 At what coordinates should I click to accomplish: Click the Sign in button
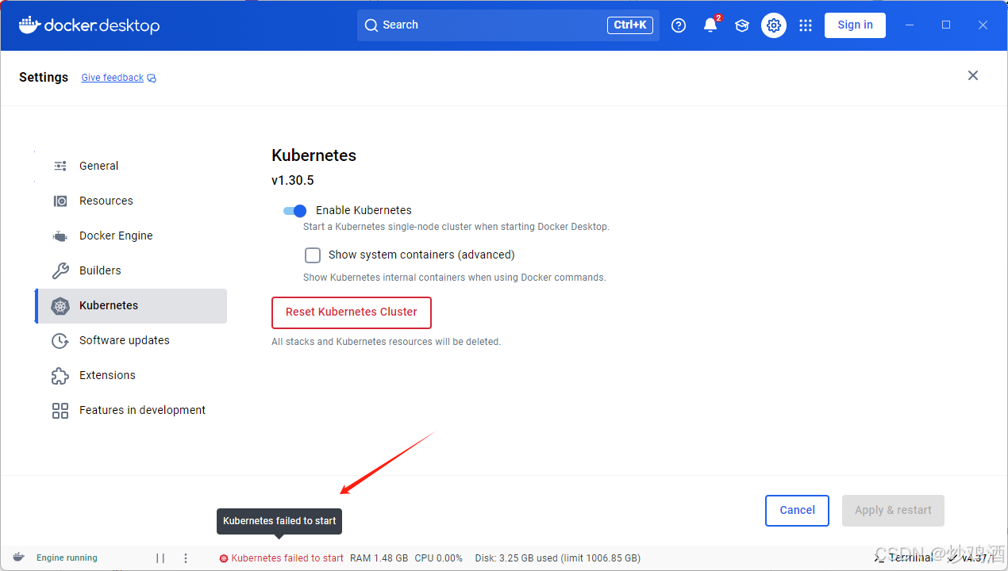coord(855,25)
